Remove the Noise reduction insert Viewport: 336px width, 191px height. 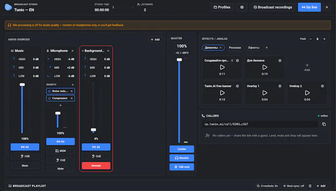coord(71,91)
